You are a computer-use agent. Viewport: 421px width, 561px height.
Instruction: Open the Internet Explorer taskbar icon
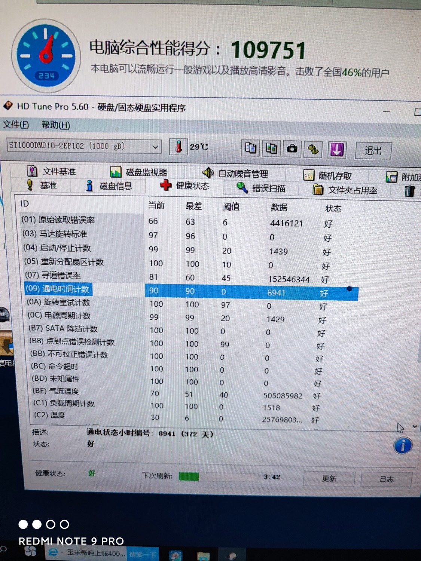coord(54,552)
